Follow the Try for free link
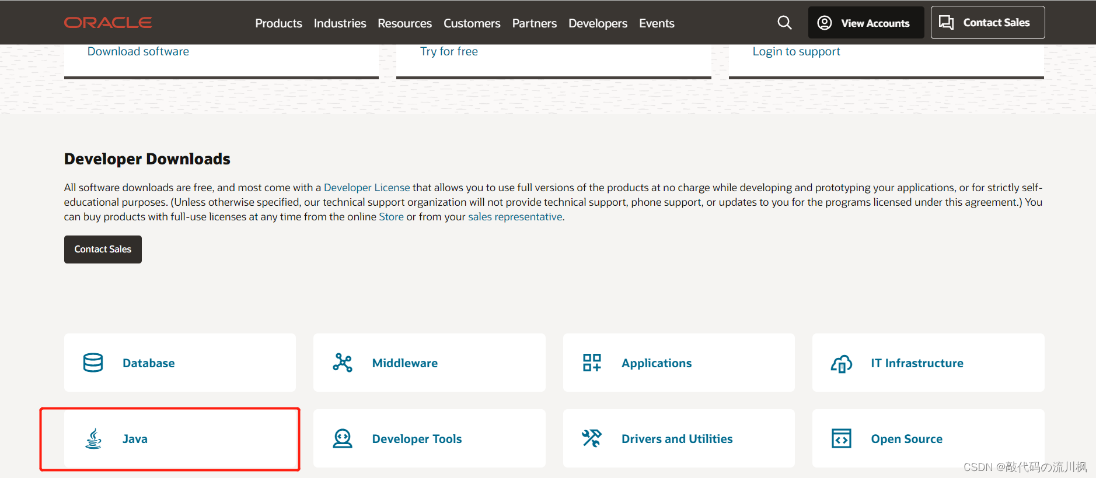The height and width of the screenshot is (478, 1096). pos(449,51)
